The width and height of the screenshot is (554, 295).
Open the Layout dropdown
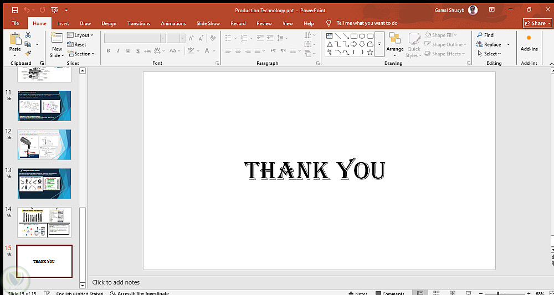[80, 35]
